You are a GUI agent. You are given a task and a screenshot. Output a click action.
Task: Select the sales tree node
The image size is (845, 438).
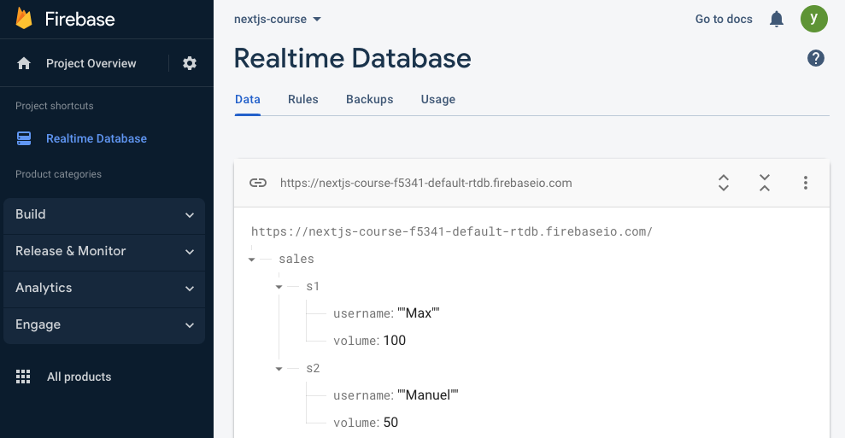click(x=296, y=260)
